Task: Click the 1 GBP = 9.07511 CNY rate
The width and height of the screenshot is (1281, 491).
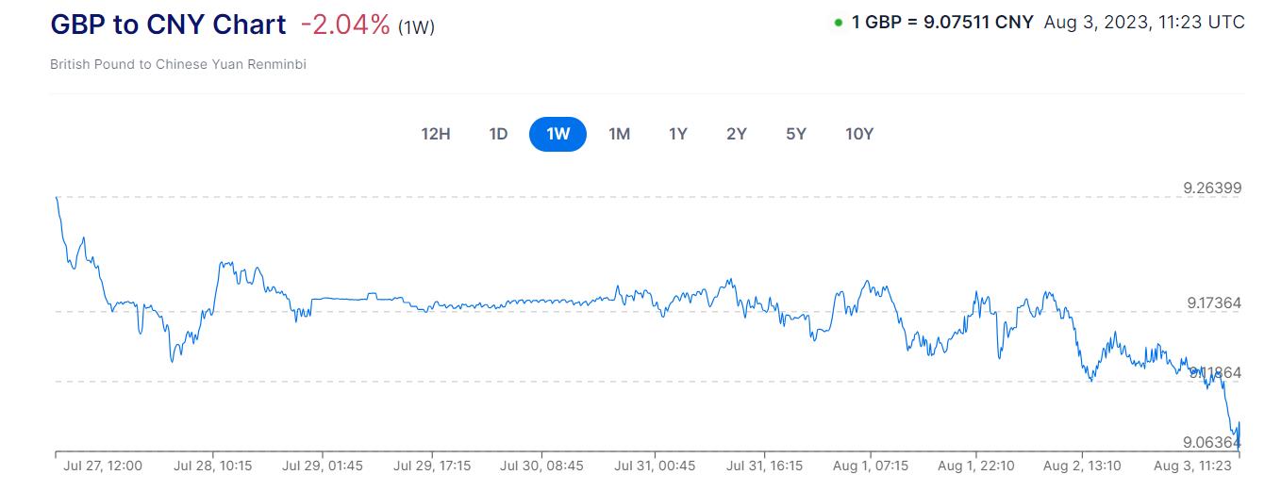Action: (x=942, y=22)
